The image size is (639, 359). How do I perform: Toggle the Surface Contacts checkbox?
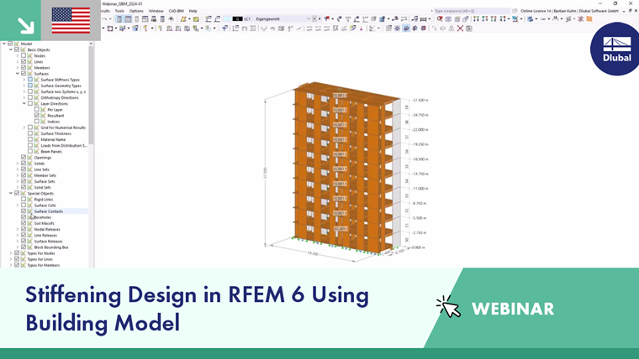[x=24, y=211]
